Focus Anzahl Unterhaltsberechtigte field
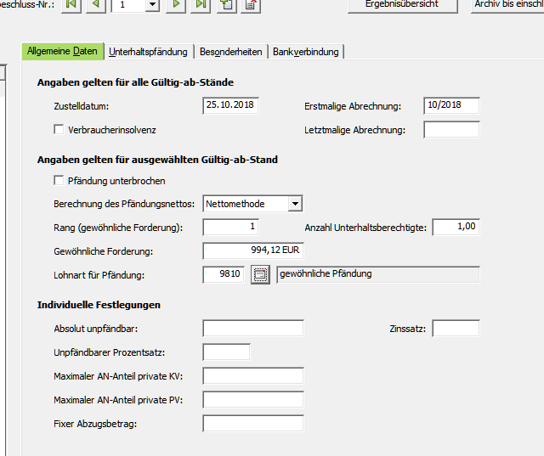This screenshot has height=456, width=544. click(x=456, y=227)
